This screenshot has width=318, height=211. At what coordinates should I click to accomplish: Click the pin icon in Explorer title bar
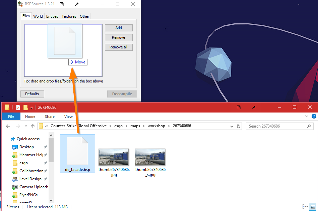[x=254, y=107]
